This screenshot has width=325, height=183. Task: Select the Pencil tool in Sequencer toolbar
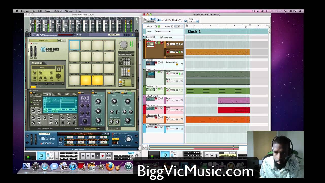point(162,20)
